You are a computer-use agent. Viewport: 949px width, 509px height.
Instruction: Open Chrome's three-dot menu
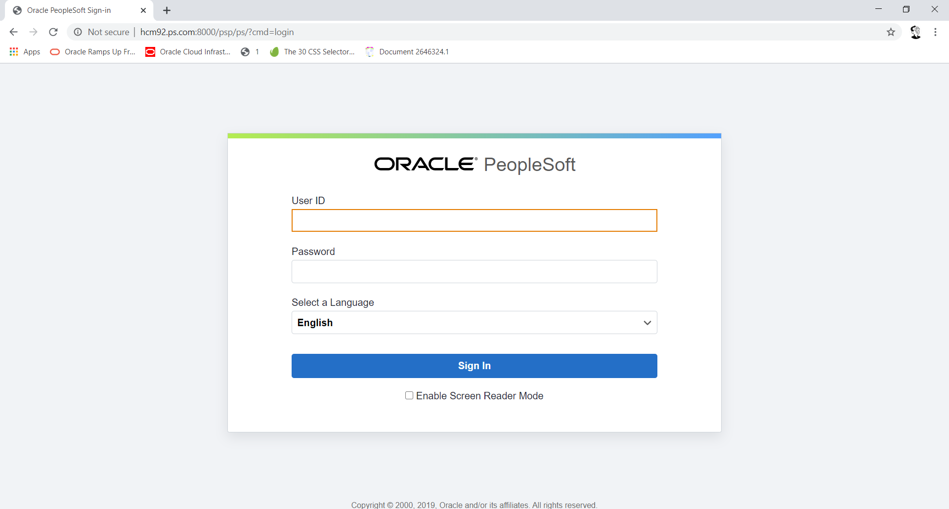pyautogui.click(x=935, y=32)
